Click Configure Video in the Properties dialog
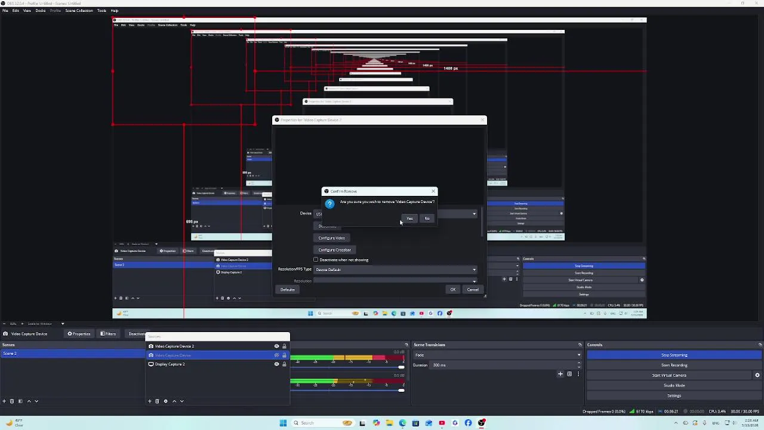This screenshot has height=430, width=764. (x=331, y=238)
